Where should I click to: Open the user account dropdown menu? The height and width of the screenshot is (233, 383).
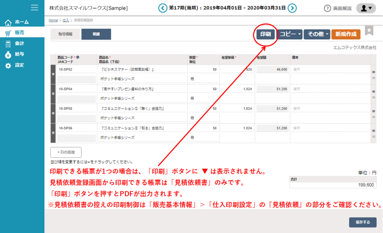pos(366,8)
